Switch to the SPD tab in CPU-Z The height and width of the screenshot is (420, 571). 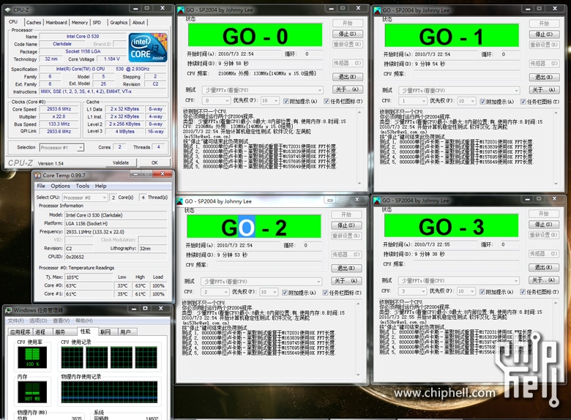click(97, 22)
